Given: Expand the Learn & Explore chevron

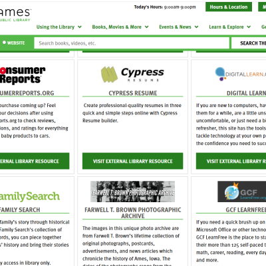Looking at the screenshot, I should click(249, 27).
